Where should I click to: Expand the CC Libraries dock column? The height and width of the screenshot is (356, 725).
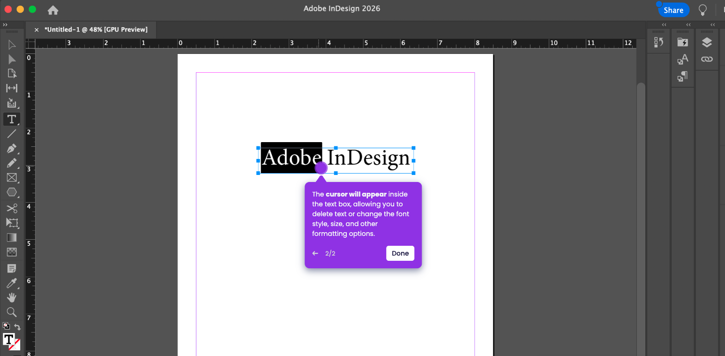click(688, 25)
